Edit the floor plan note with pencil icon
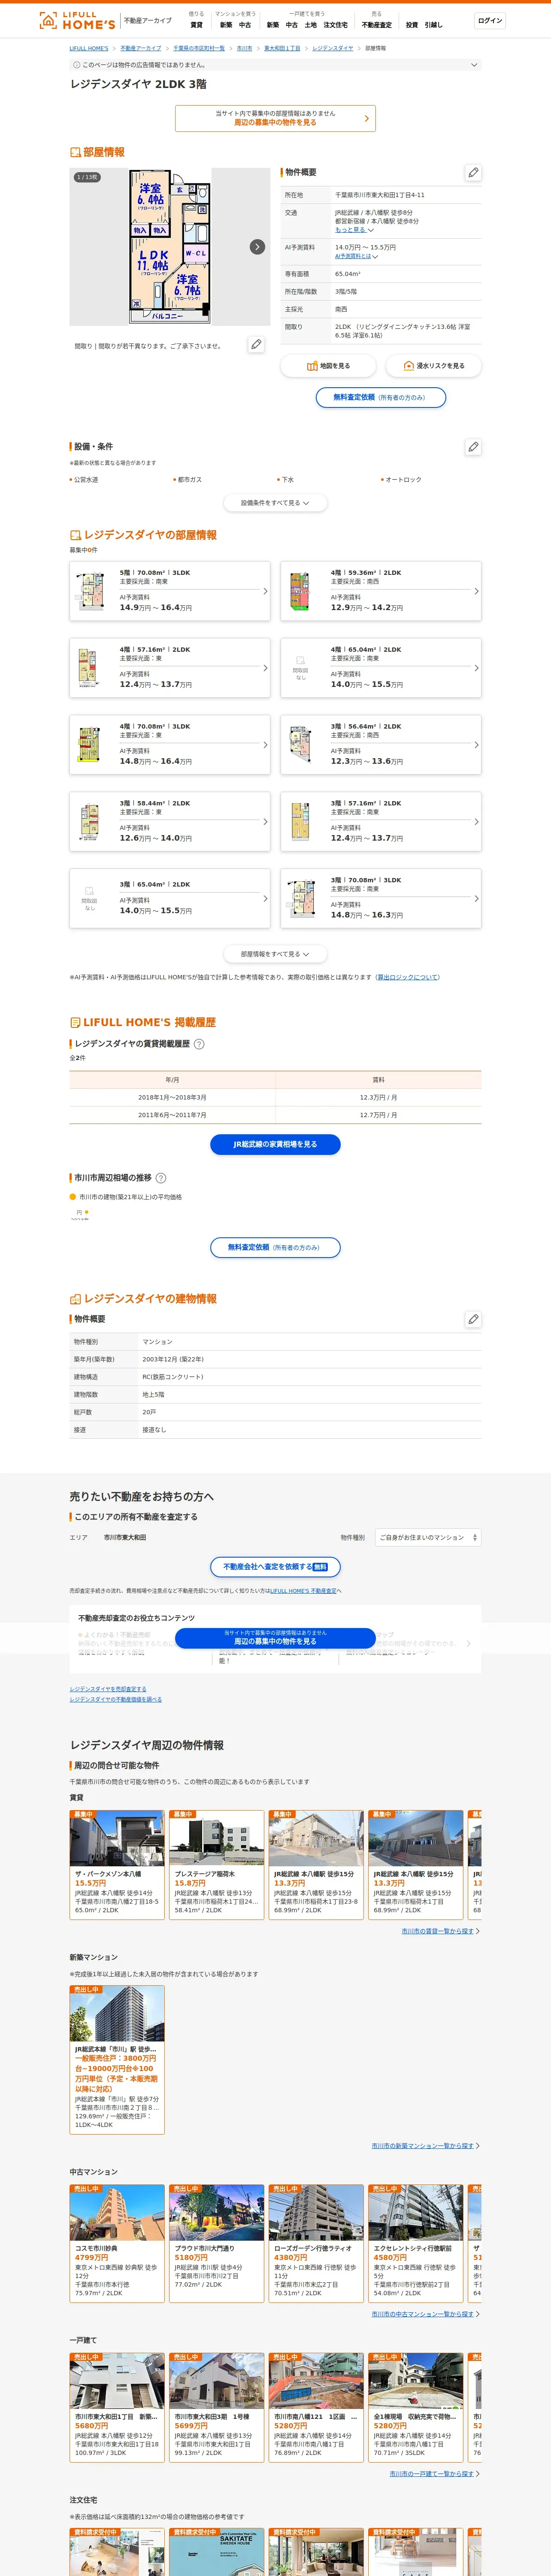 click(x=256, y=344)
